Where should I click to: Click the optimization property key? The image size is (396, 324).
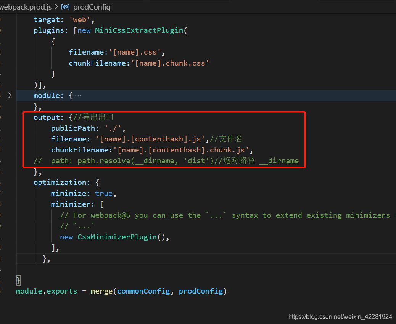pyautogui.click(x=60, y=183)
